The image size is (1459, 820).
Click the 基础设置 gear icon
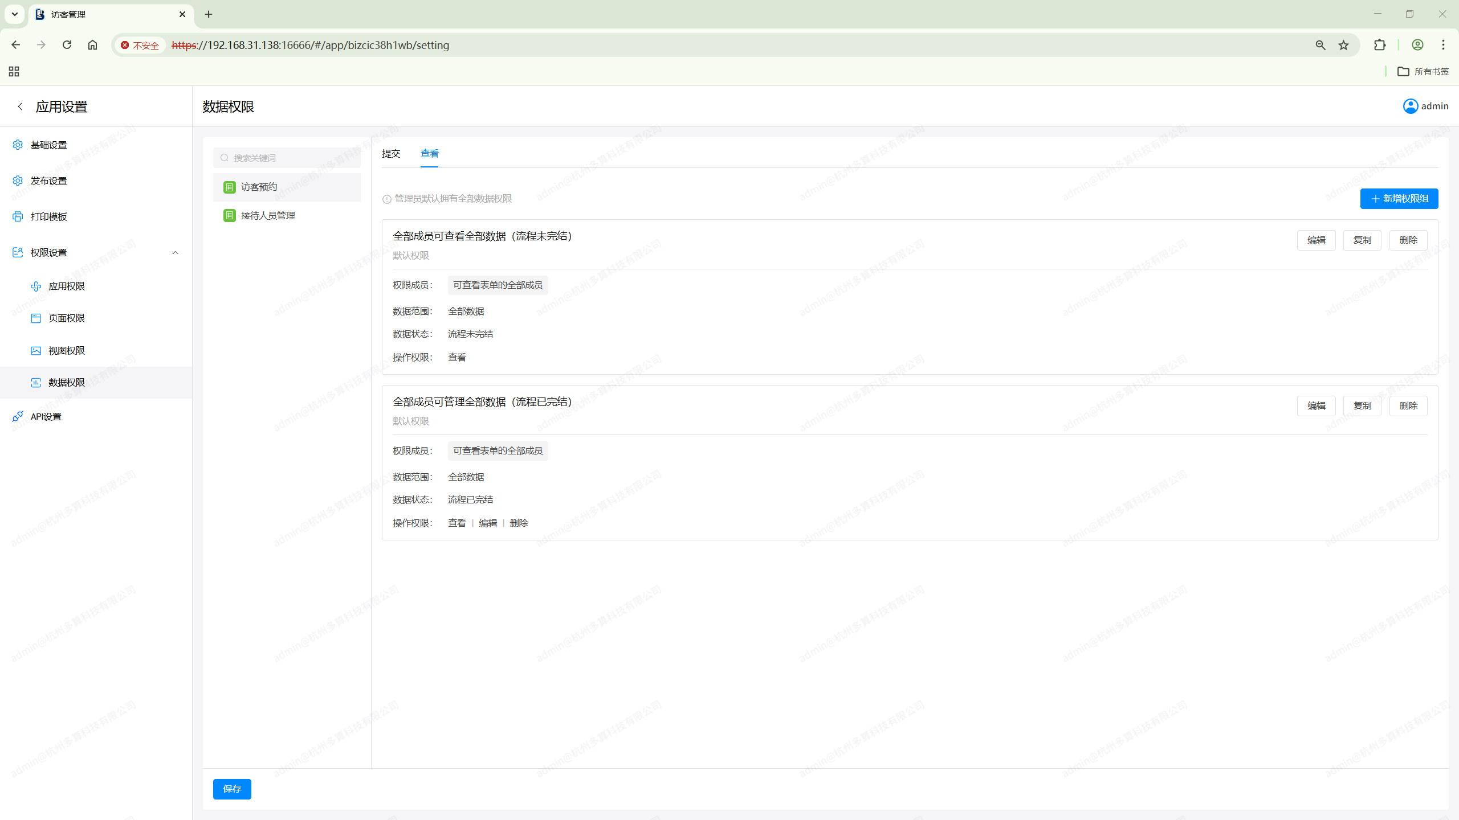(18, 145)
